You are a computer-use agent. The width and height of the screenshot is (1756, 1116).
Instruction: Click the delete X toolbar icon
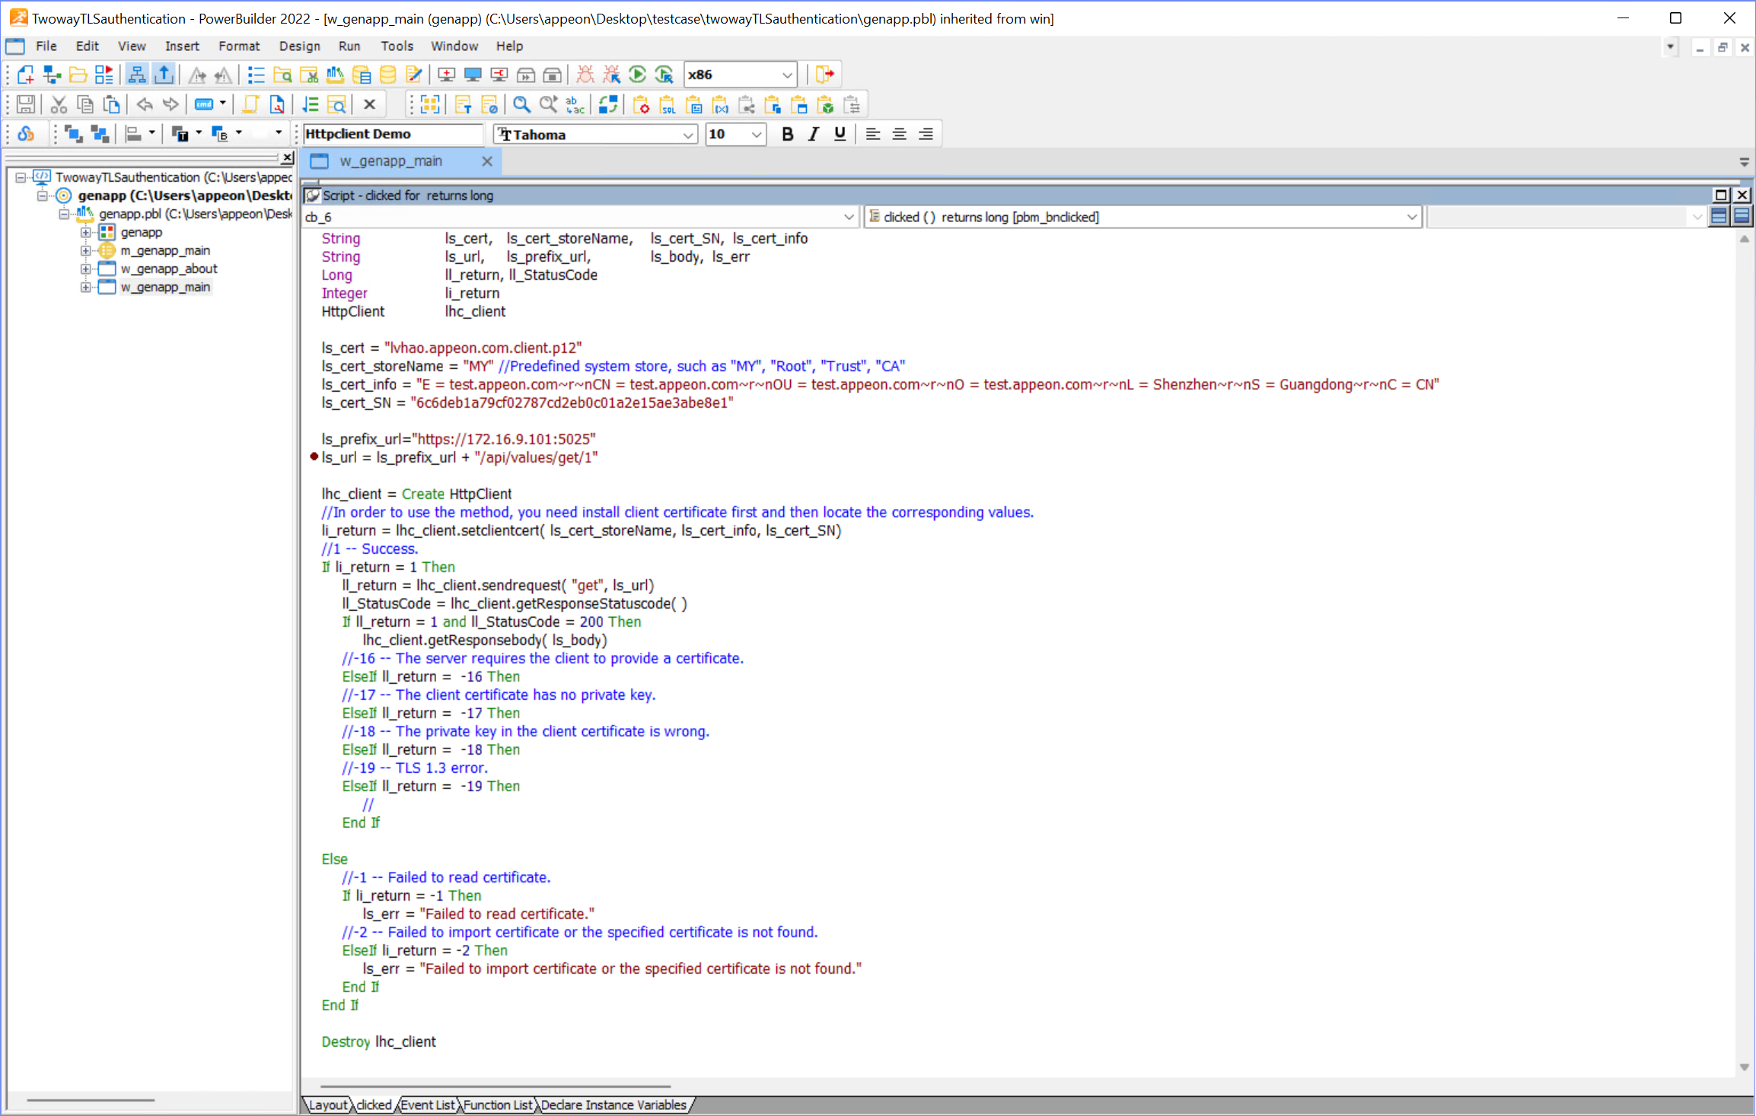370,105
